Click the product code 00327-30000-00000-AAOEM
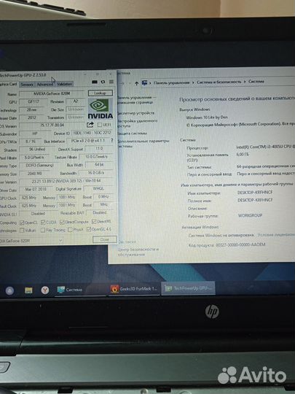 240,244
